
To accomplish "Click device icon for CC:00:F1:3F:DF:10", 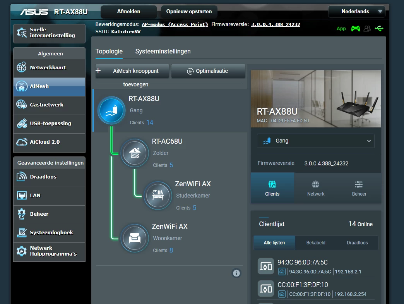I will [265, 289].
